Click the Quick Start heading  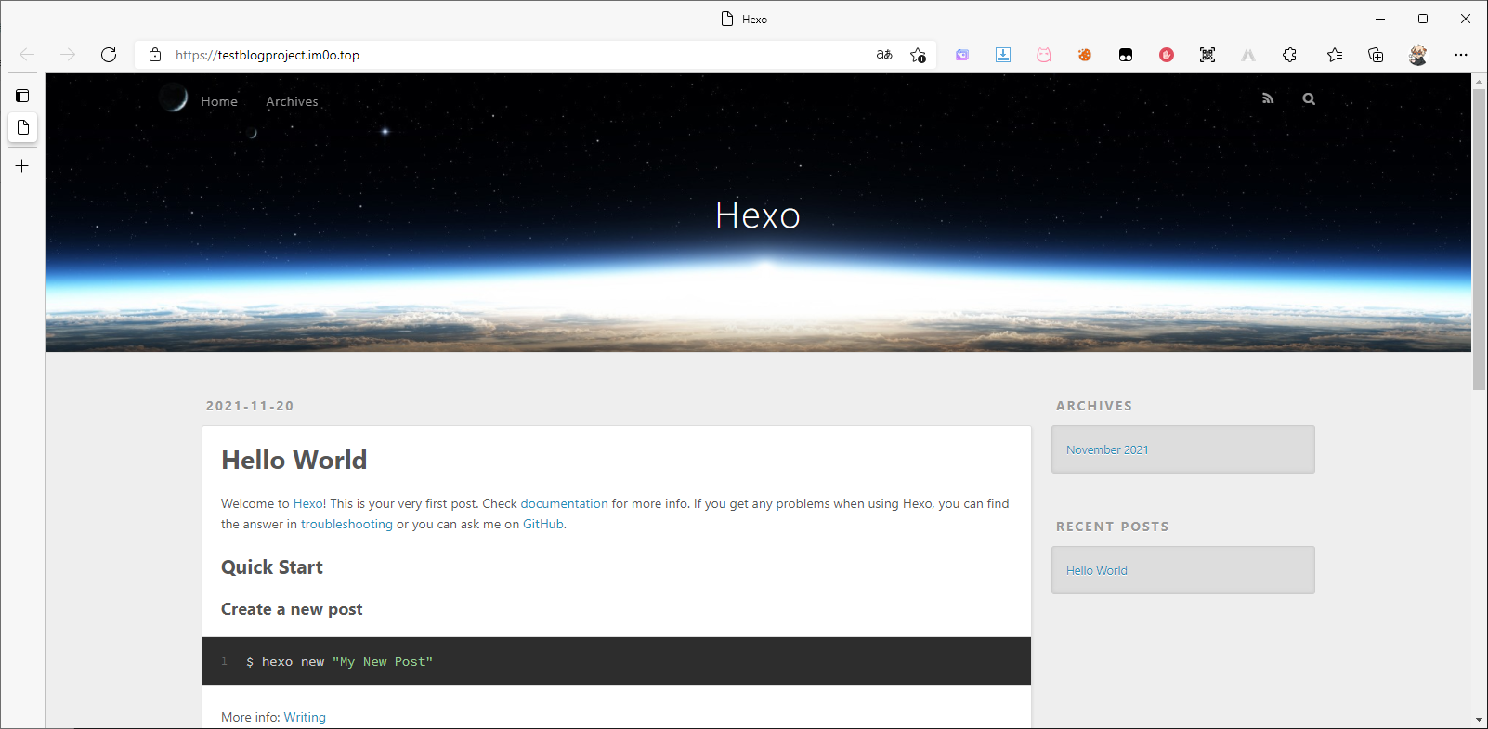(272, 567)
